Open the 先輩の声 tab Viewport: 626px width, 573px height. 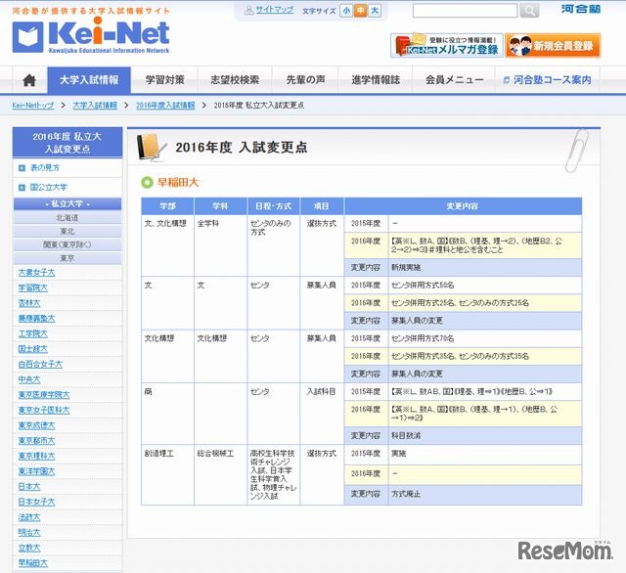305,80
